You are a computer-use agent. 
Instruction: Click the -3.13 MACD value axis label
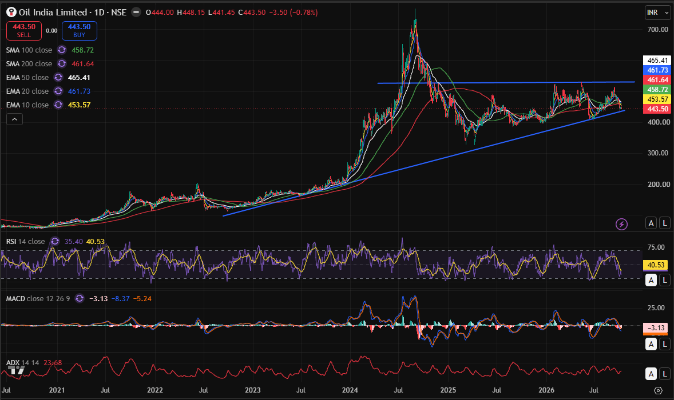[656, 328]
